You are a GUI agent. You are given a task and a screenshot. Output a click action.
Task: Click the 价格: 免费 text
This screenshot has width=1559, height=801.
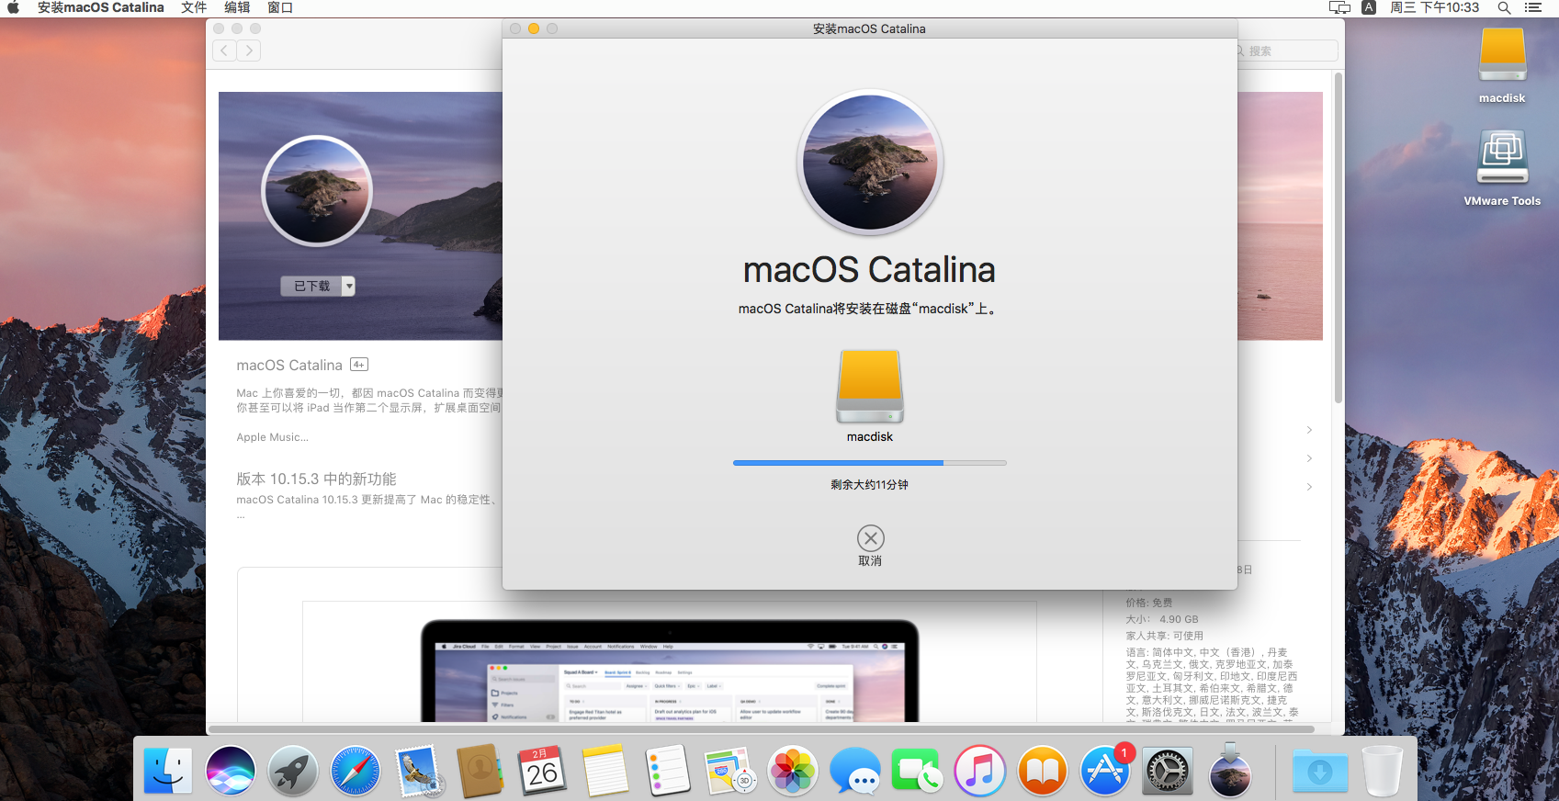1148,603
